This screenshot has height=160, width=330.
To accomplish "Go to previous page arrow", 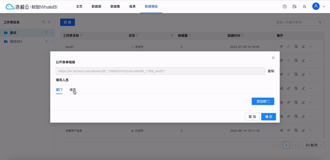I will click(277, 145).
